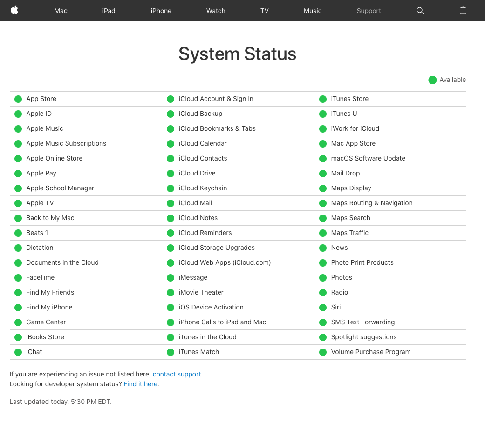The width and height of the screenshot is (485, 423).
Task: Select the Spotlight suggestions text
Action: coord(364,337)
